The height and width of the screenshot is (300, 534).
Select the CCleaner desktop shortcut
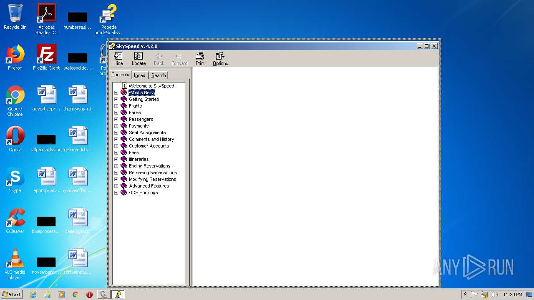click(15, 221)
